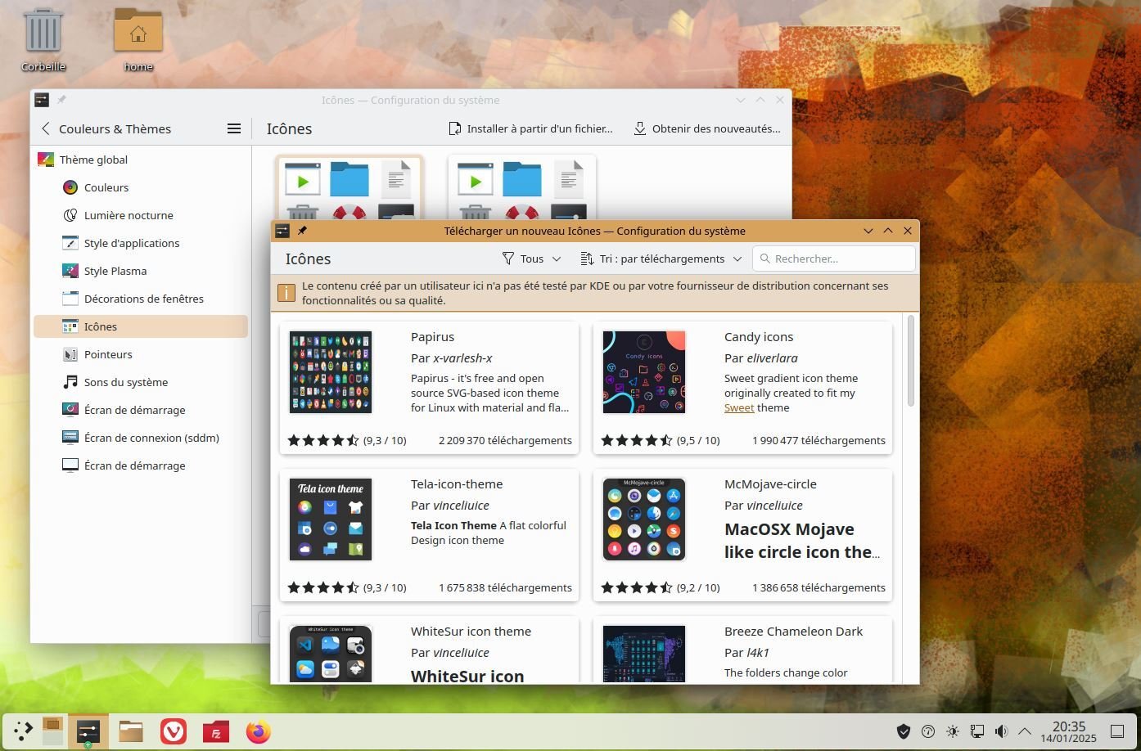Screen dimensions: 1141x751
Task: Open the shield tray icon
Action: click(904, 731)
